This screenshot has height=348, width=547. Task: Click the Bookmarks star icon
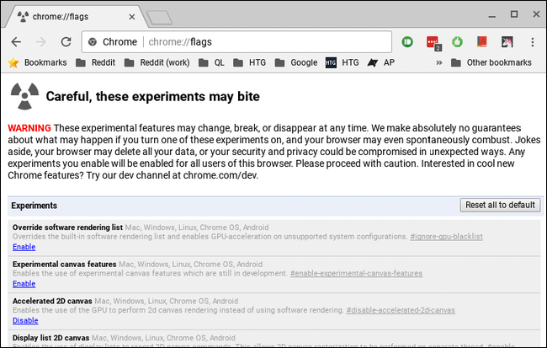click(x=13, y=62)
